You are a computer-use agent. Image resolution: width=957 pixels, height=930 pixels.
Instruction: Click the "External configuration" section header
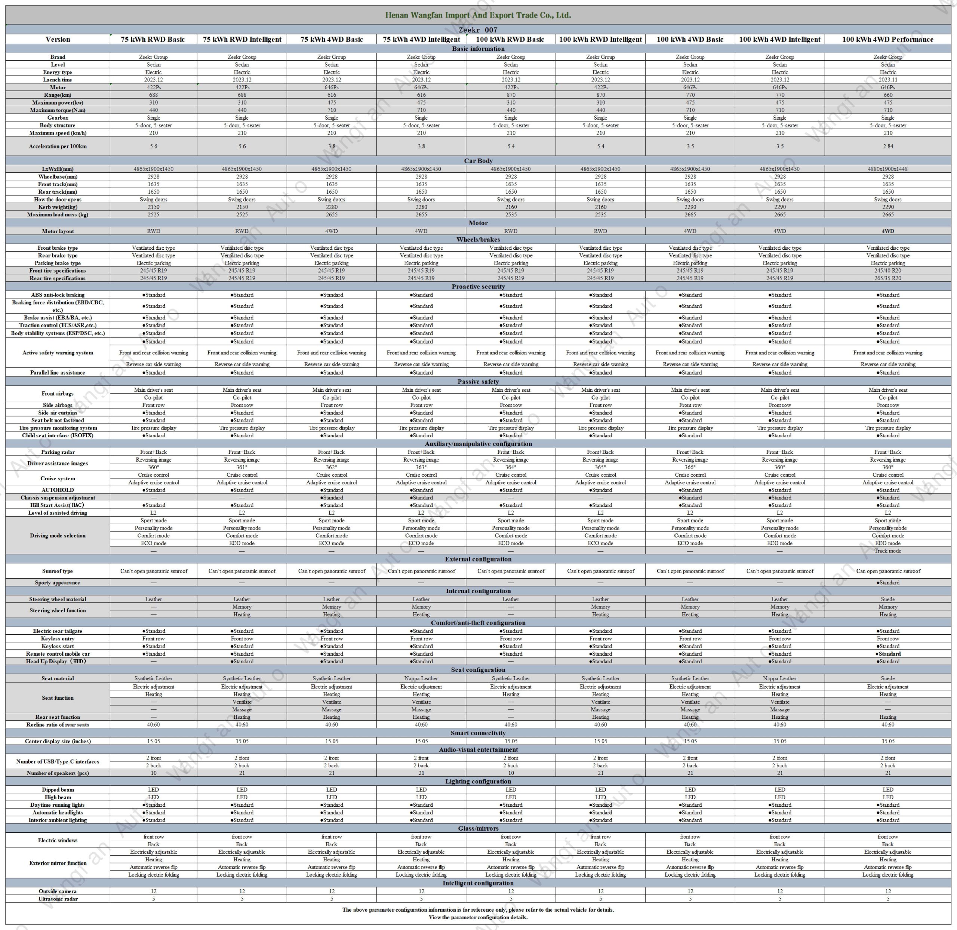[478, 559]
